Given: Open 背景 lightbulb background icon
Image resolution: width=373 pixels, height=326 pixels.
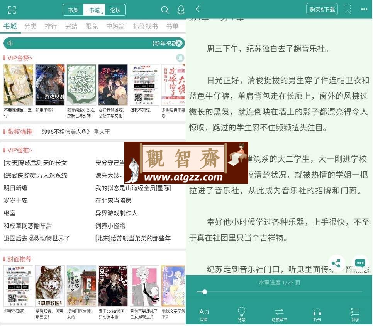Looking at the screenshot, I should click(x=241, y=314).
